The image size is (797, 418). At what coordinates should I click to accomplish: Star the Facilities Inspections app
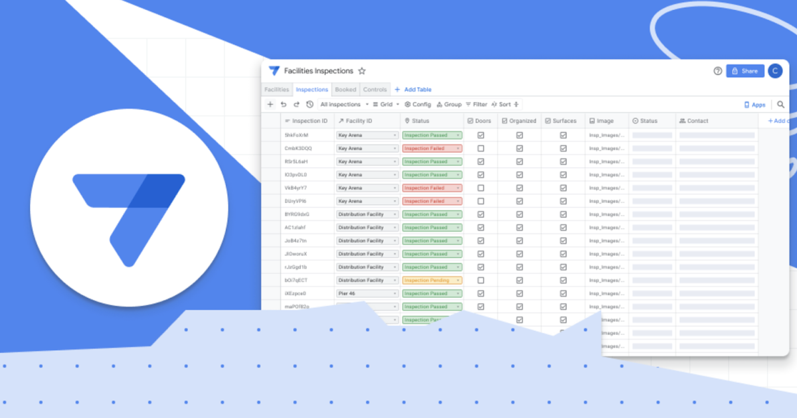click(362, 71)
